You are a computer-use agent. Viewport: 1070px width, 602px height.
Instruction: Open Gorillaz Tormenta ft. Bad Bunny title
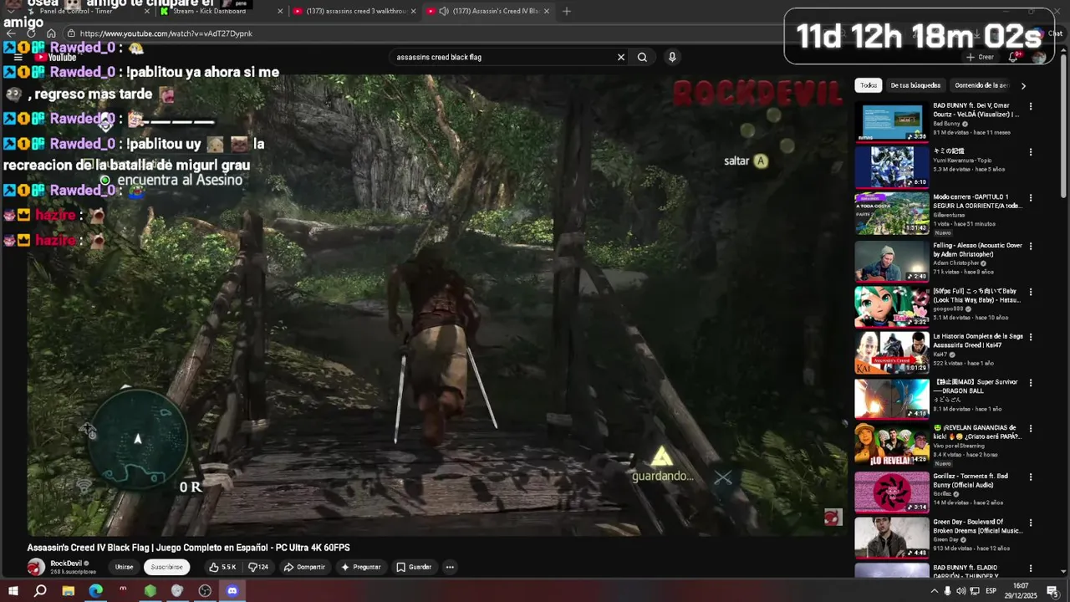point(971,481)
